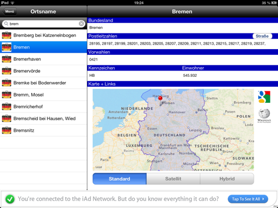Select Bremervörde in the results list
Screen dimensions: 278x208
click(x=43, y=71)
